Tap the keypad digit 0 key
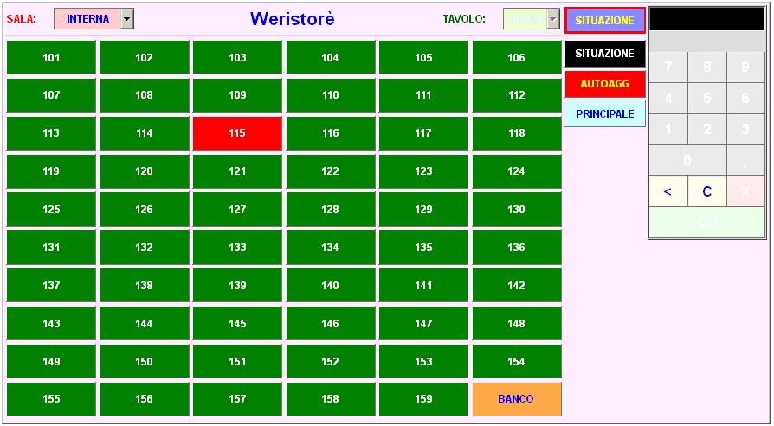This screenshot has width=774, height=426. (687, 160)
